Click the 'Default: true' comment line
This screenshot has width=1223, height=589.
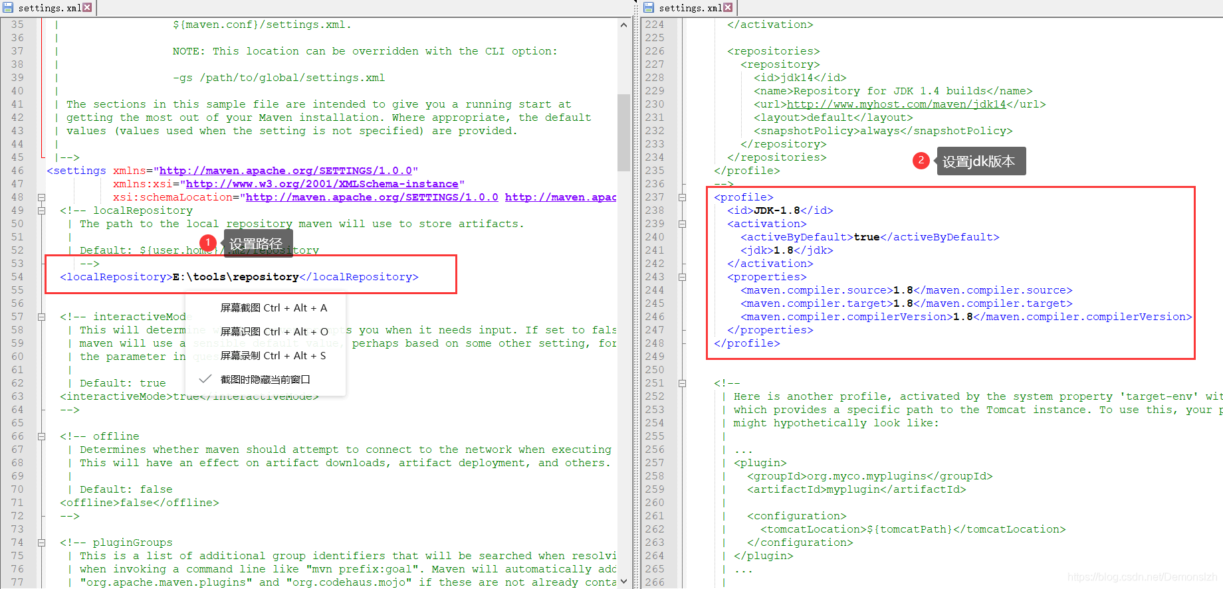[123, 383]
